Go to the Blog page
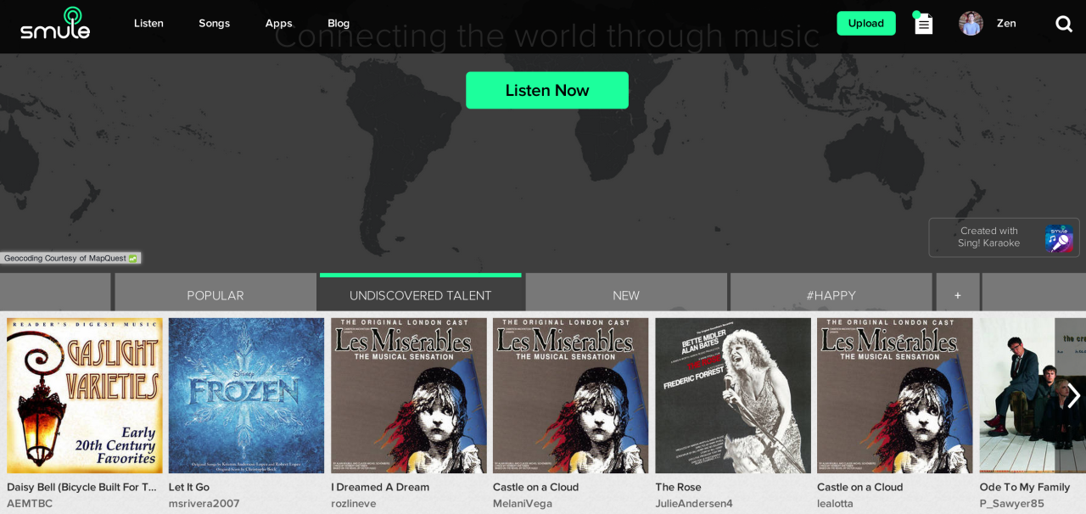Viewport: 1086px width, 514px height. tap(339, 23)
